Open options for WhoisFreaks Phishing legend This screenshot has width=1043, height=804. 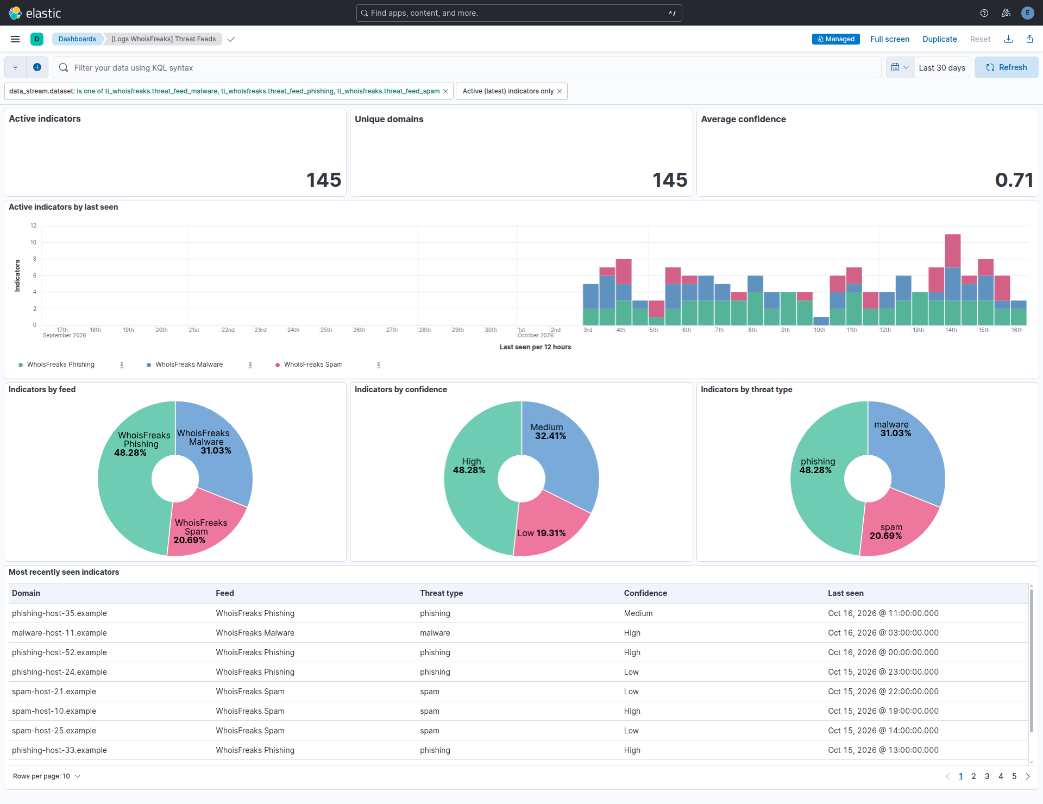122,365
